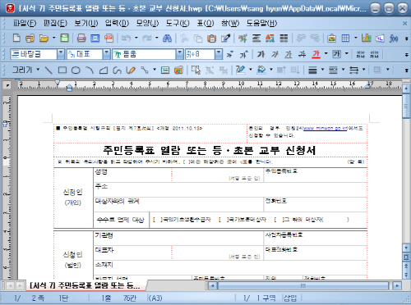Open print preview
The image size is (411, 305).
pos(95,38)
